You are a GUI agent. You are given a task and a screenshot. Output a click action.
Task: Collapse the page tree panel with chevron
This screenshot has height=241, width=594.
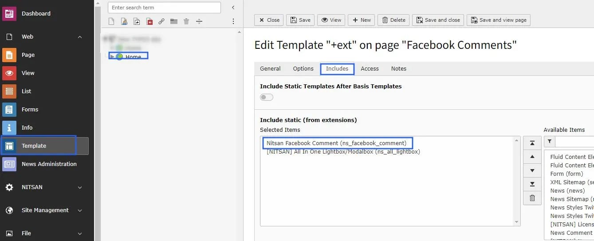click(x=233, y=8)
